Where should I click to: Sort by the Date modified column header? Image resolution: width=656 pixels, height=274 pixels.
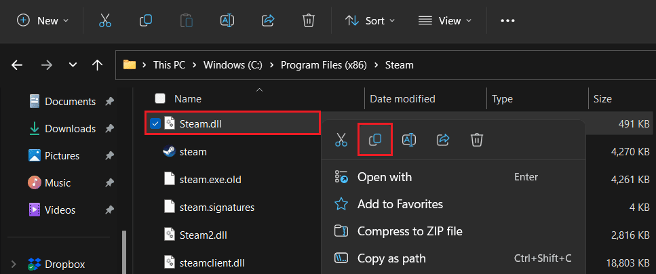[x=402, y=99]
